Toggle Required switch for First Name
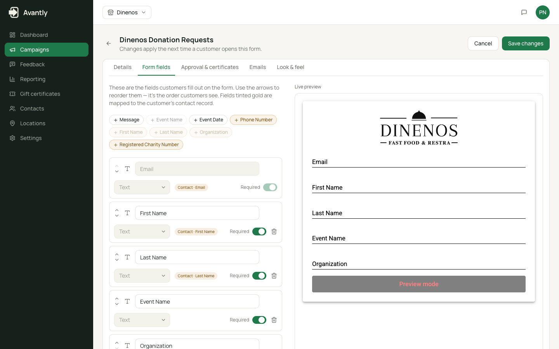The image size is (559, 349). tap(259, 232)
